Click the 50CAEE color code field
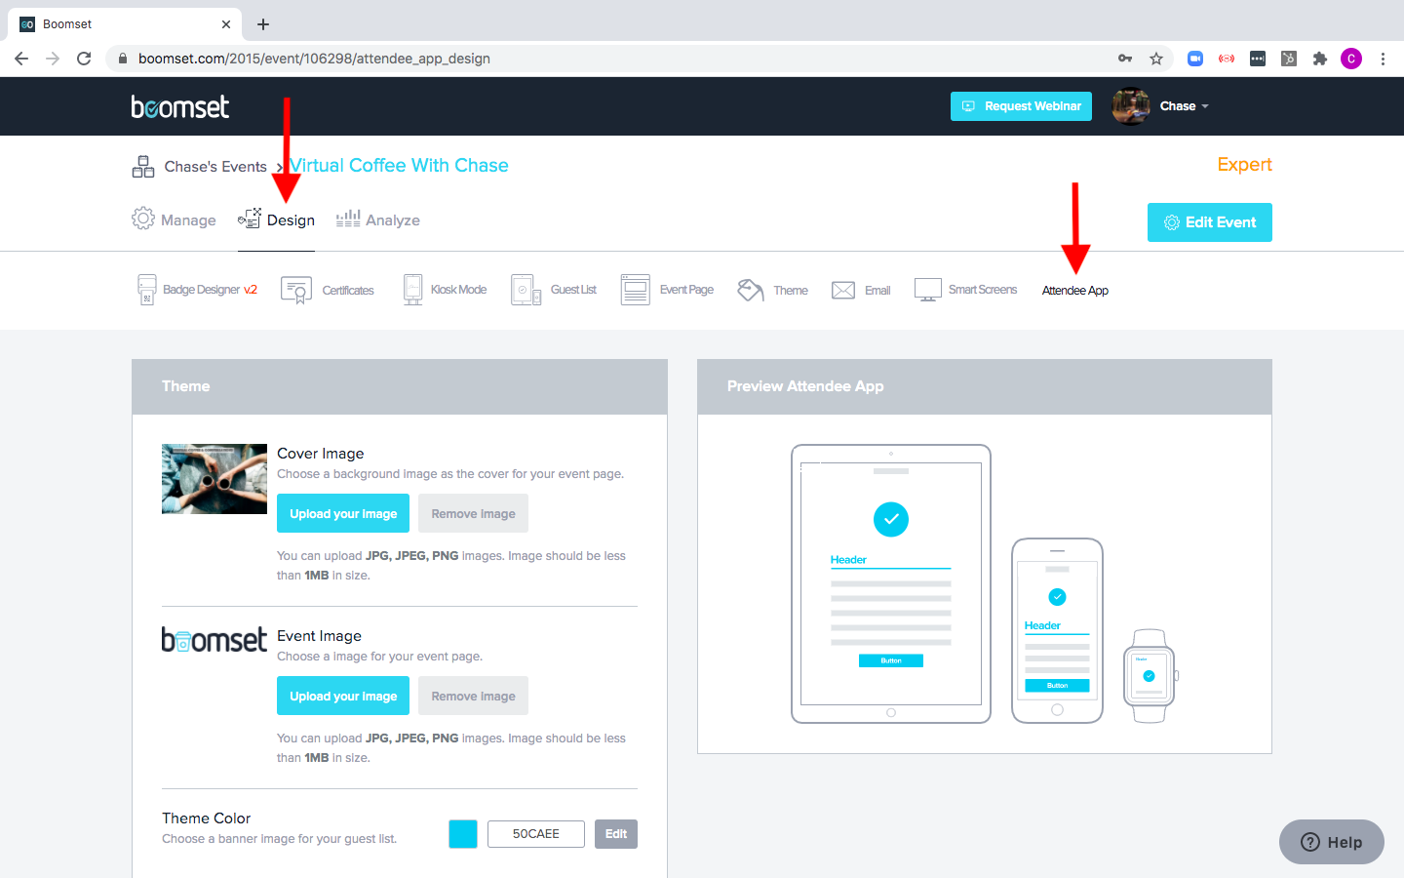The width and height of the screenshot is (1404, 878). coord(536,834)
